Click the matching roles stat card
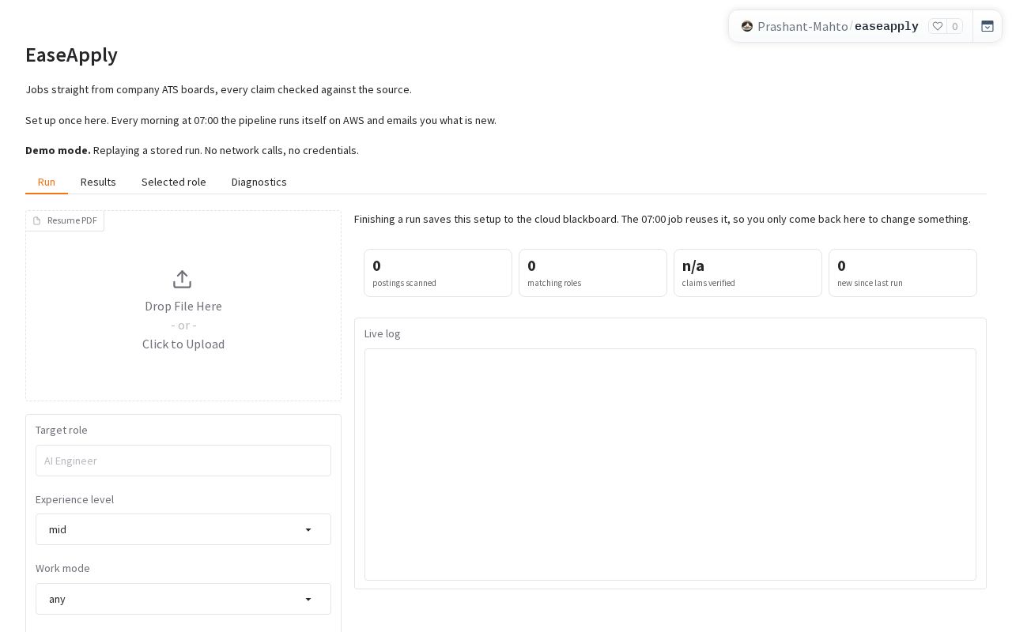Screen dimensions: 1012x632 point(593,273)
